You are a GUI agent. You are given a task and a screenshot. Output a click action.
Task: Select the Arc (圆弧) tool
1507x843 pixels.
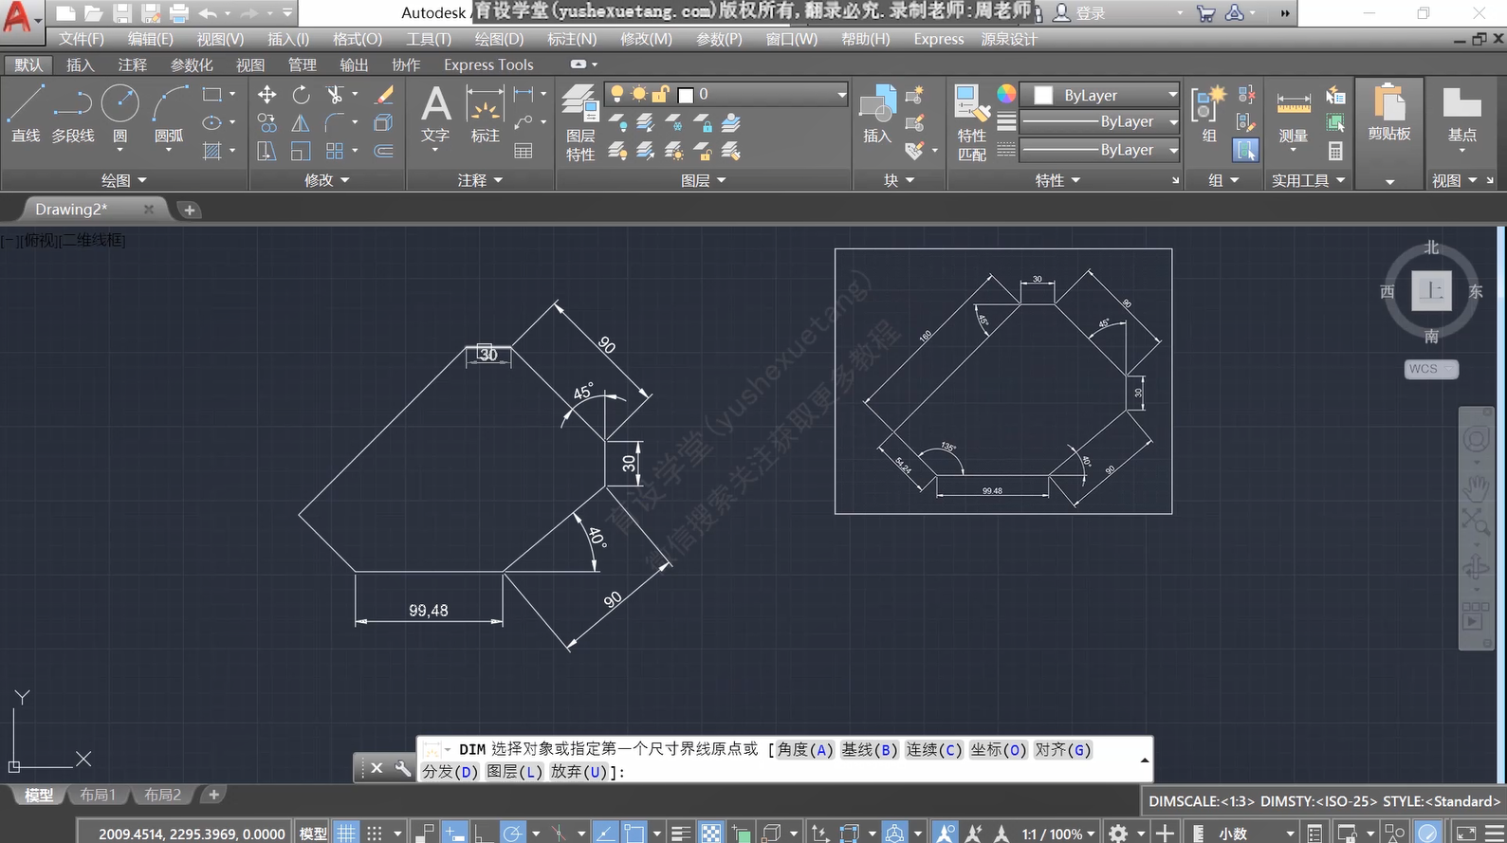click(169, 114)
